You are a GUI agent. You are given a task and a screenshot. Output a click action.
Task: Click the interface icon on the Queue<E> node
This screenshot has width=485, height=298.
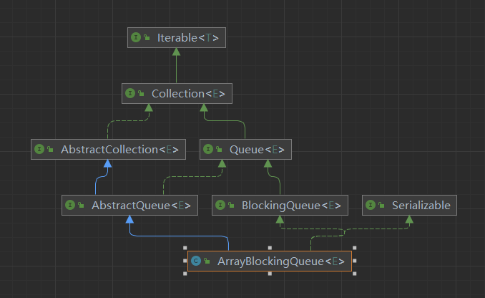click(x=208, y=149)
